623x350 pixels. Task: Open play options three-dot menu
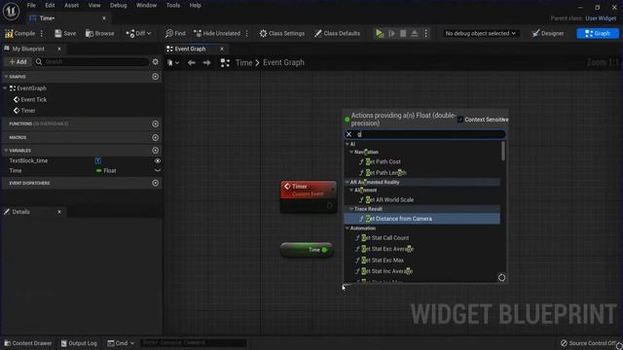pos(426,34)
